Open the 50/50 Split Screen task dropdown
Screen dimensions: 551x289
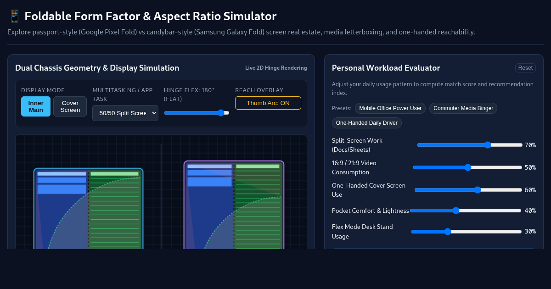click(x=125, y=113)
